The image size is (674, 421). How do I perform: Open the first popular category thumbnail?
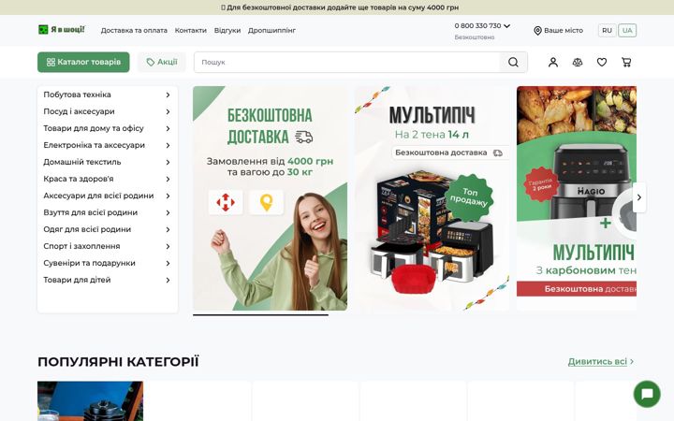point(90,400)
